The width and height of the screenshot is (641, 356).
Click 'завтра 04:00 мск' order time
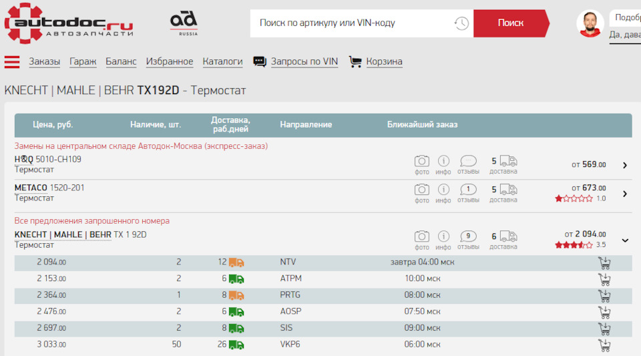422,262
